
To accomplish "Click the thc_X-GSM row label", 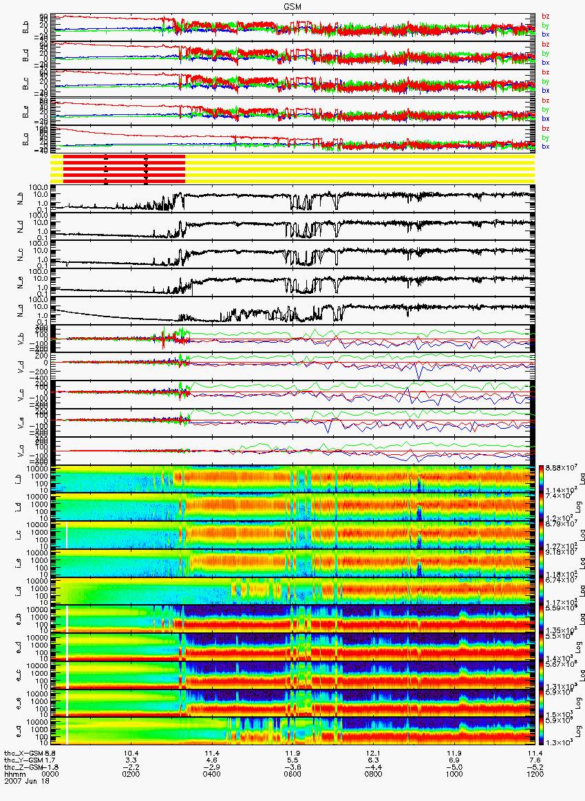I will click(x=24, y=753).
